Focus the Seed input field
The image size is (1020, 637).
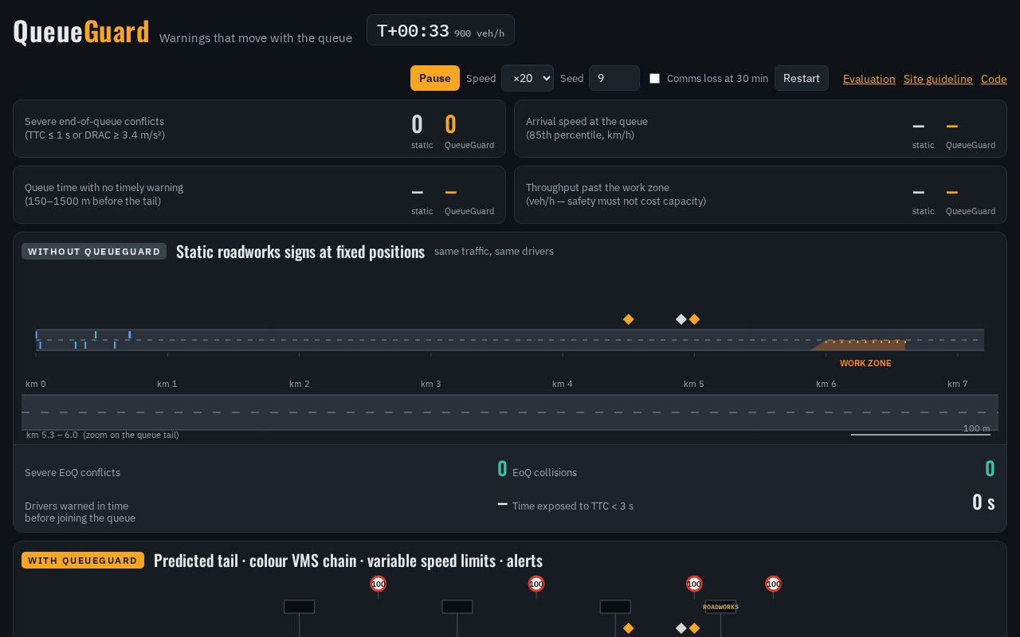point(614,78)
